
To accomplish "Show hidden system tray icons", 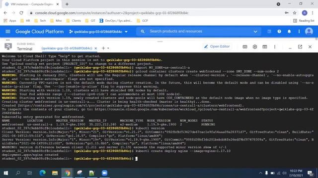I will pyautogui.click(x=260, y=173).
